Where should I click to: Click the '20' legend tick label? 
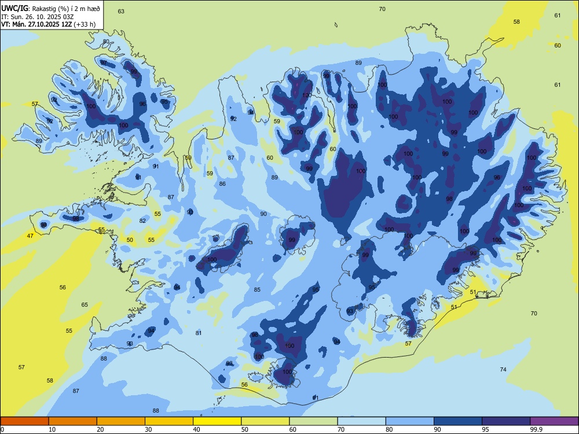click(x=100, y=429)
